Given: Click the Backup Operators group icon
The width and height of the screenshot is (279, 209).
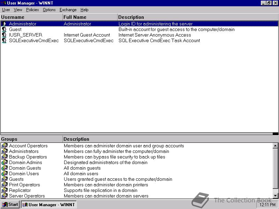Looking at the screenshot, I should click(5, 157).
